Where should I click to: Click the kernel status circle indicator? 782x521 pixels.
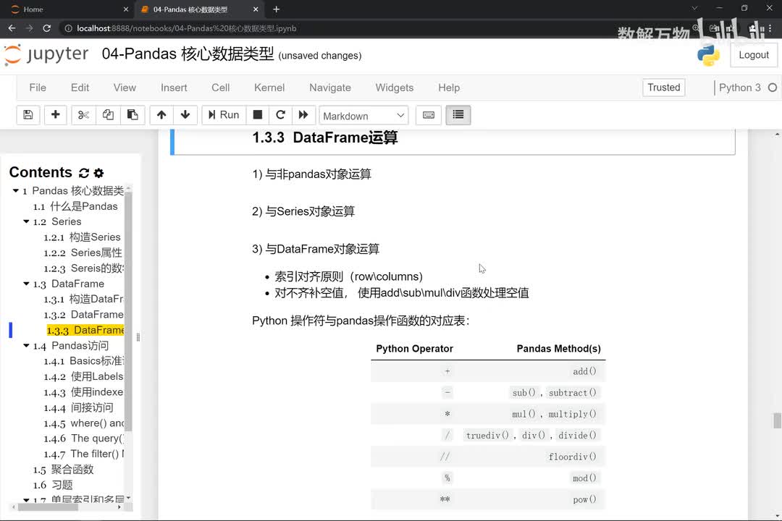[x=773, y=88]
